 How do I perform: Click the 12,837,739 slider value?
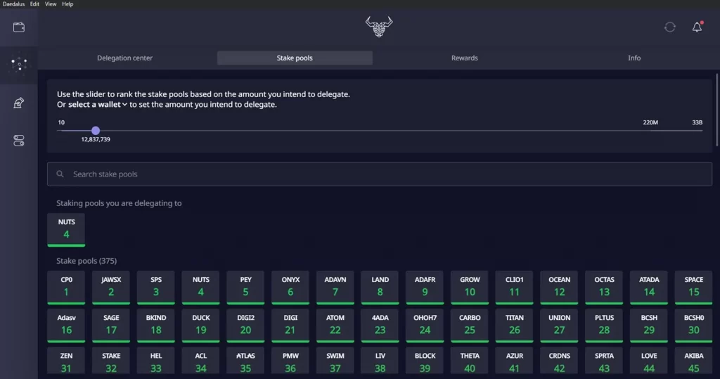tap(96, 139)
